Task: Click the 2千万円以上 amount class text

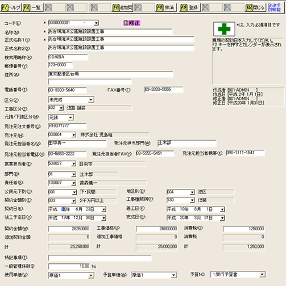Action: (92, 201)
